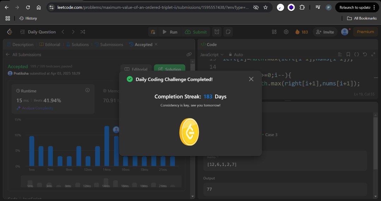Viewport: 381px width, 201px height.
Task: Close the Accepted tab
Action: click(156, 44)
